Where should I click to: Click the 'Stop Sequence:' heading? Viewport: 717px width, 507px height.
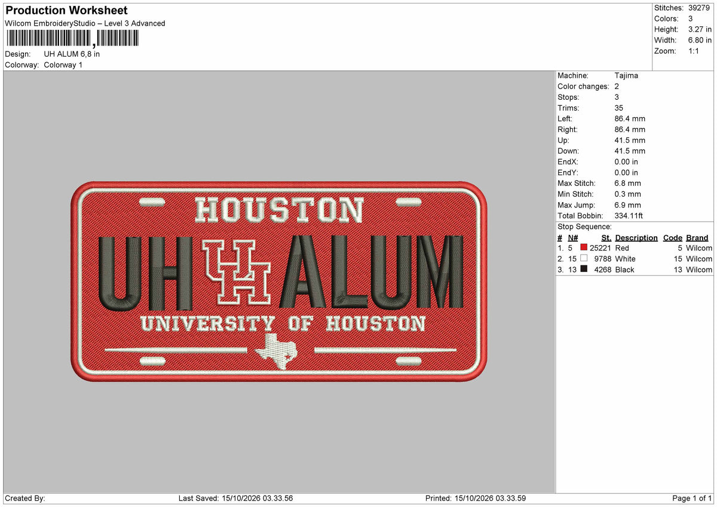coord(584,227)
